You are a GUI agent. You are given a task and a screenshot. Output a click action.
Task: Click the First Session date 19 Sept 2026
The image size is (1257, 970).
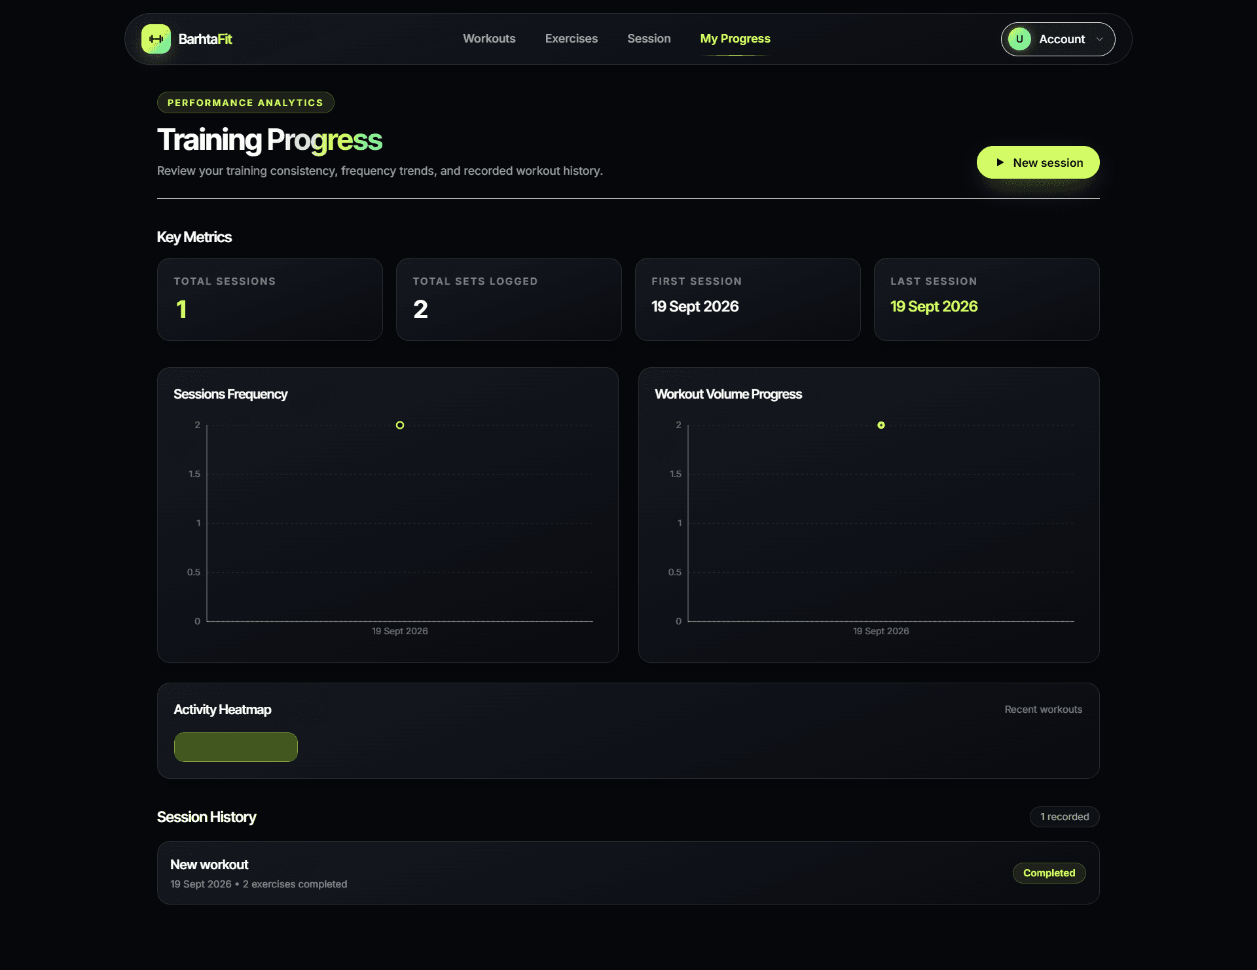(x=695, y=306)
